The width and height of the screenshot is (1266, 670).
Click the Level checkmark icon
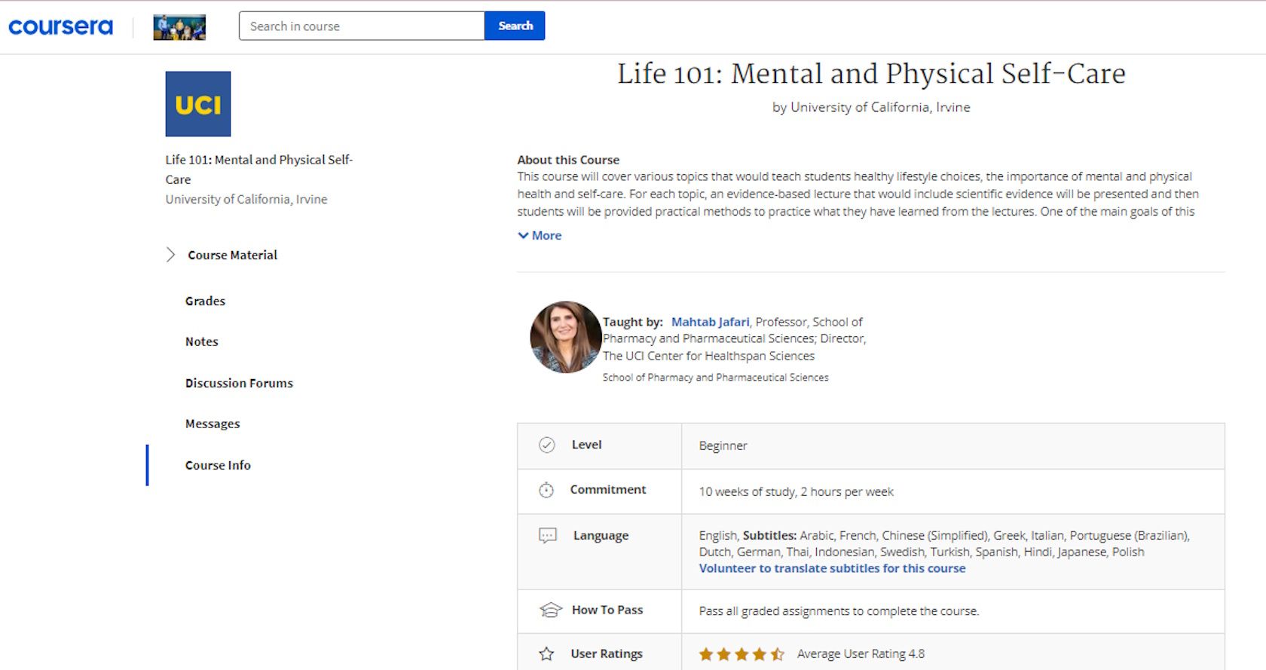(547, 445)
